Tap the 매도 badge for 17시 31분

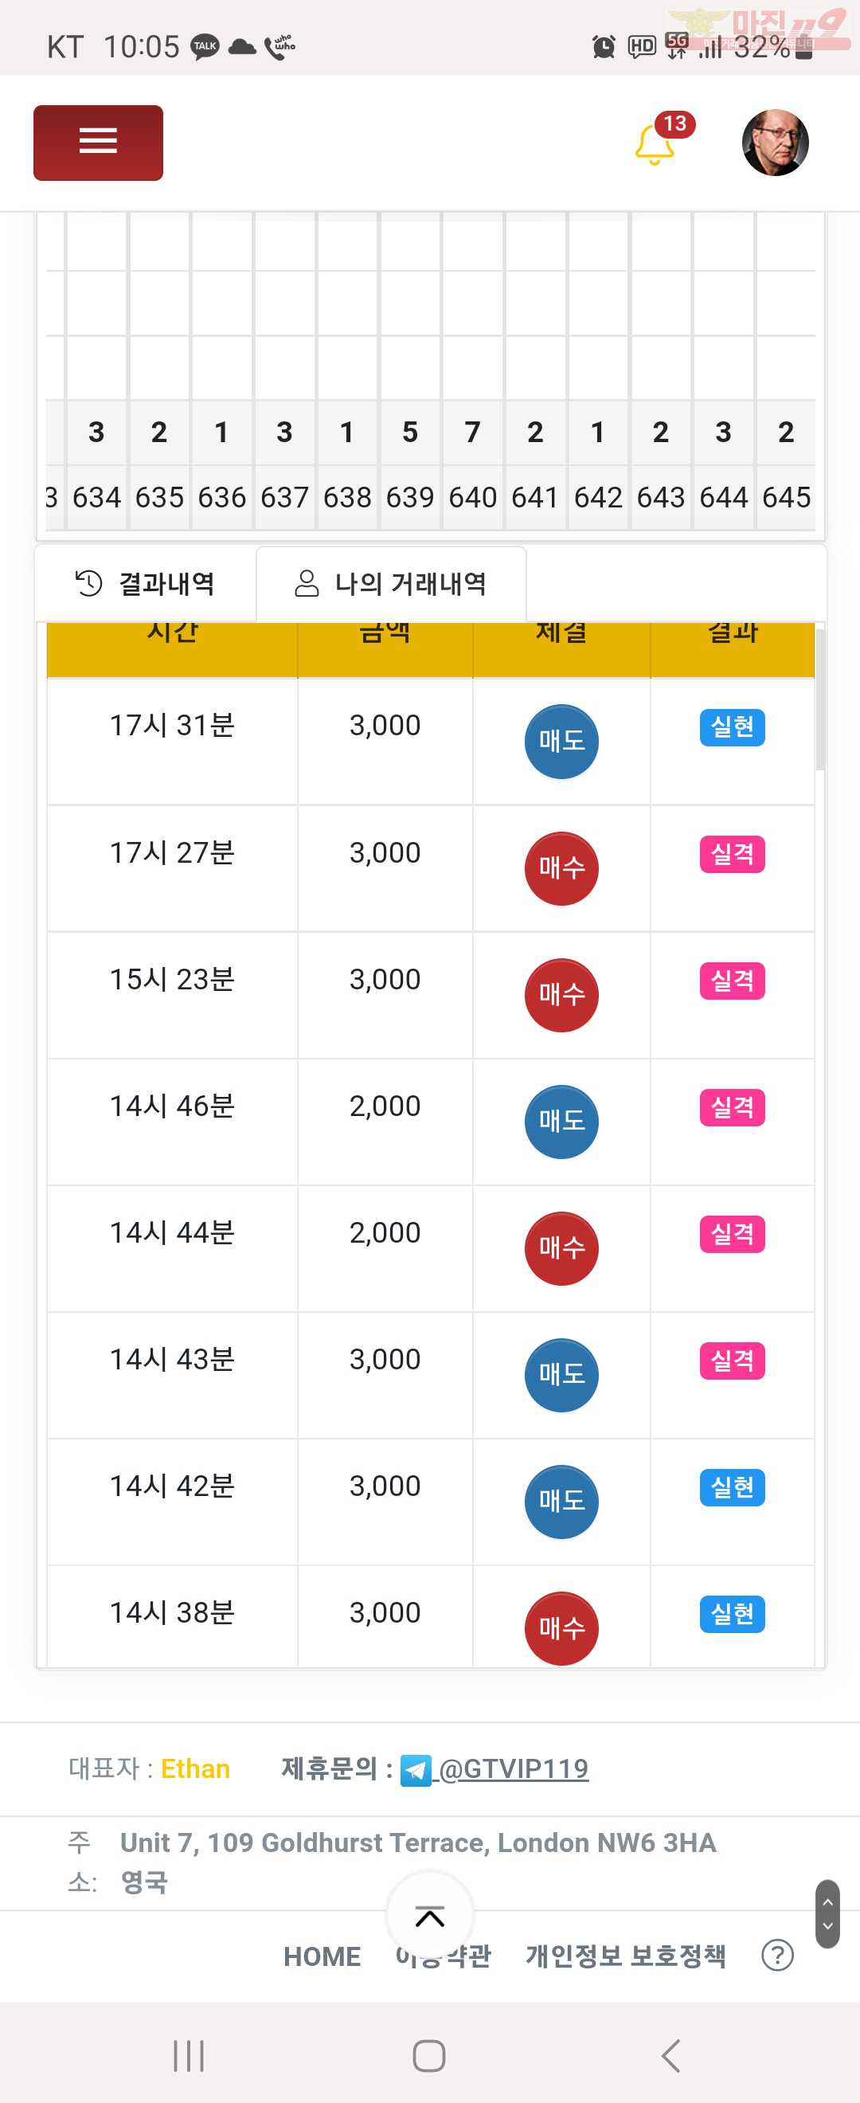[x=561, y=742]
